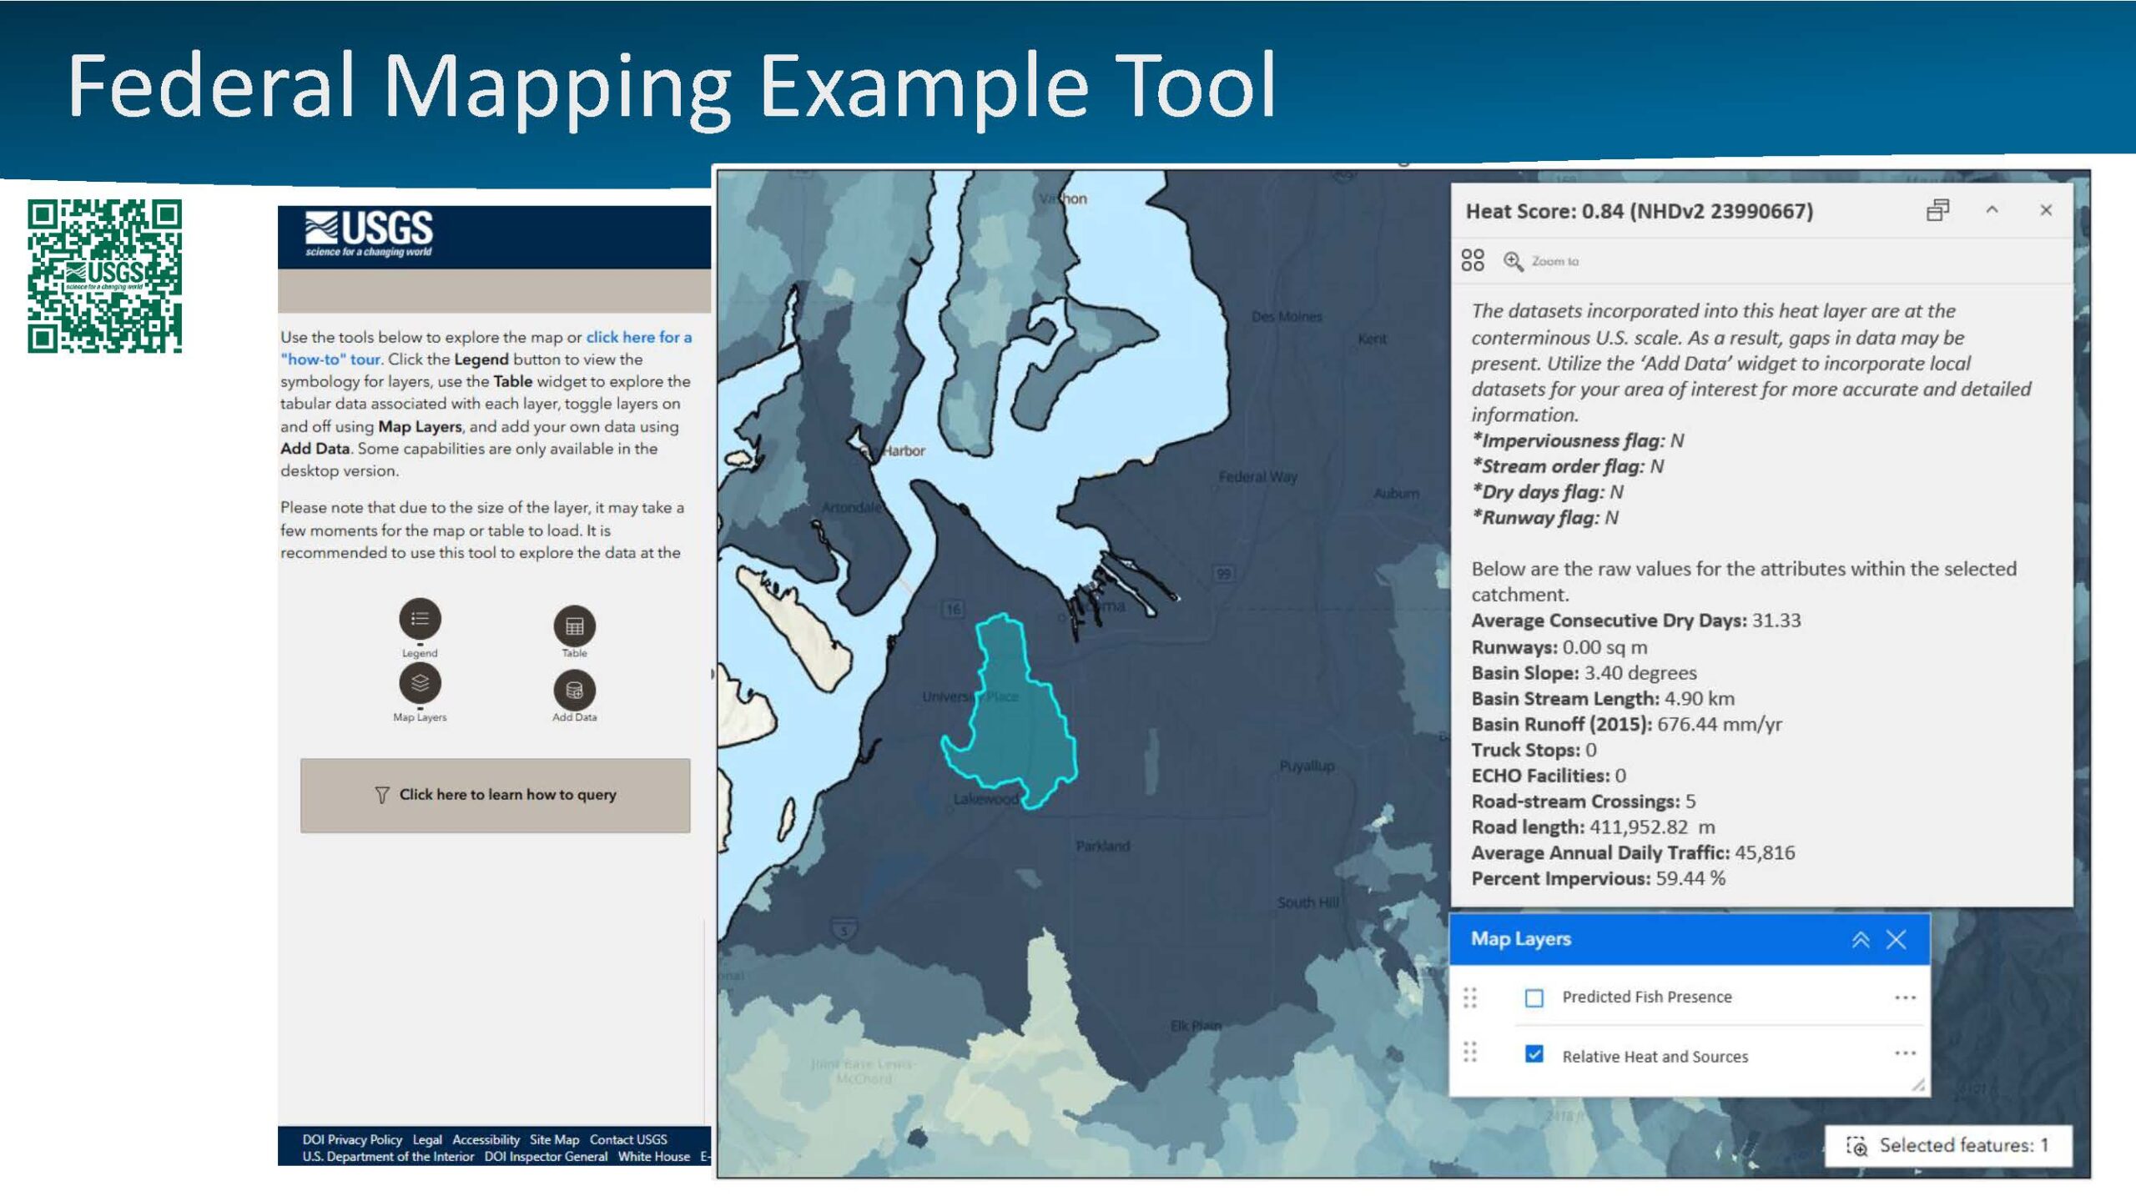Grab drag handle of Relative Heat and Sources
2136x1201 pixels.
(1470, 1053)
